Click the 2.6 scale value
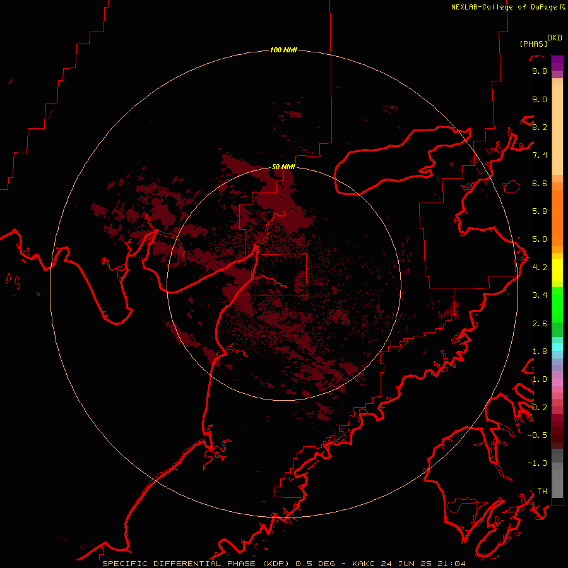568x568 pixels. click(540, 324)
